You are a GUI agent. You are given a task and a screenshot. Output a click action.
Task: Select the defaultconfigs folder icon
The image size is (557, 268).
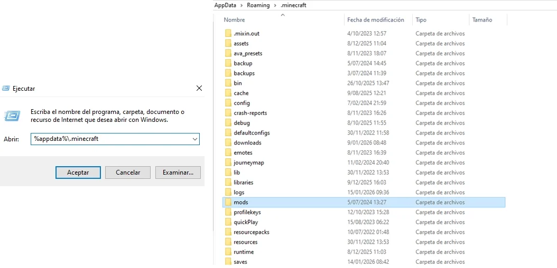pos(228,132)
